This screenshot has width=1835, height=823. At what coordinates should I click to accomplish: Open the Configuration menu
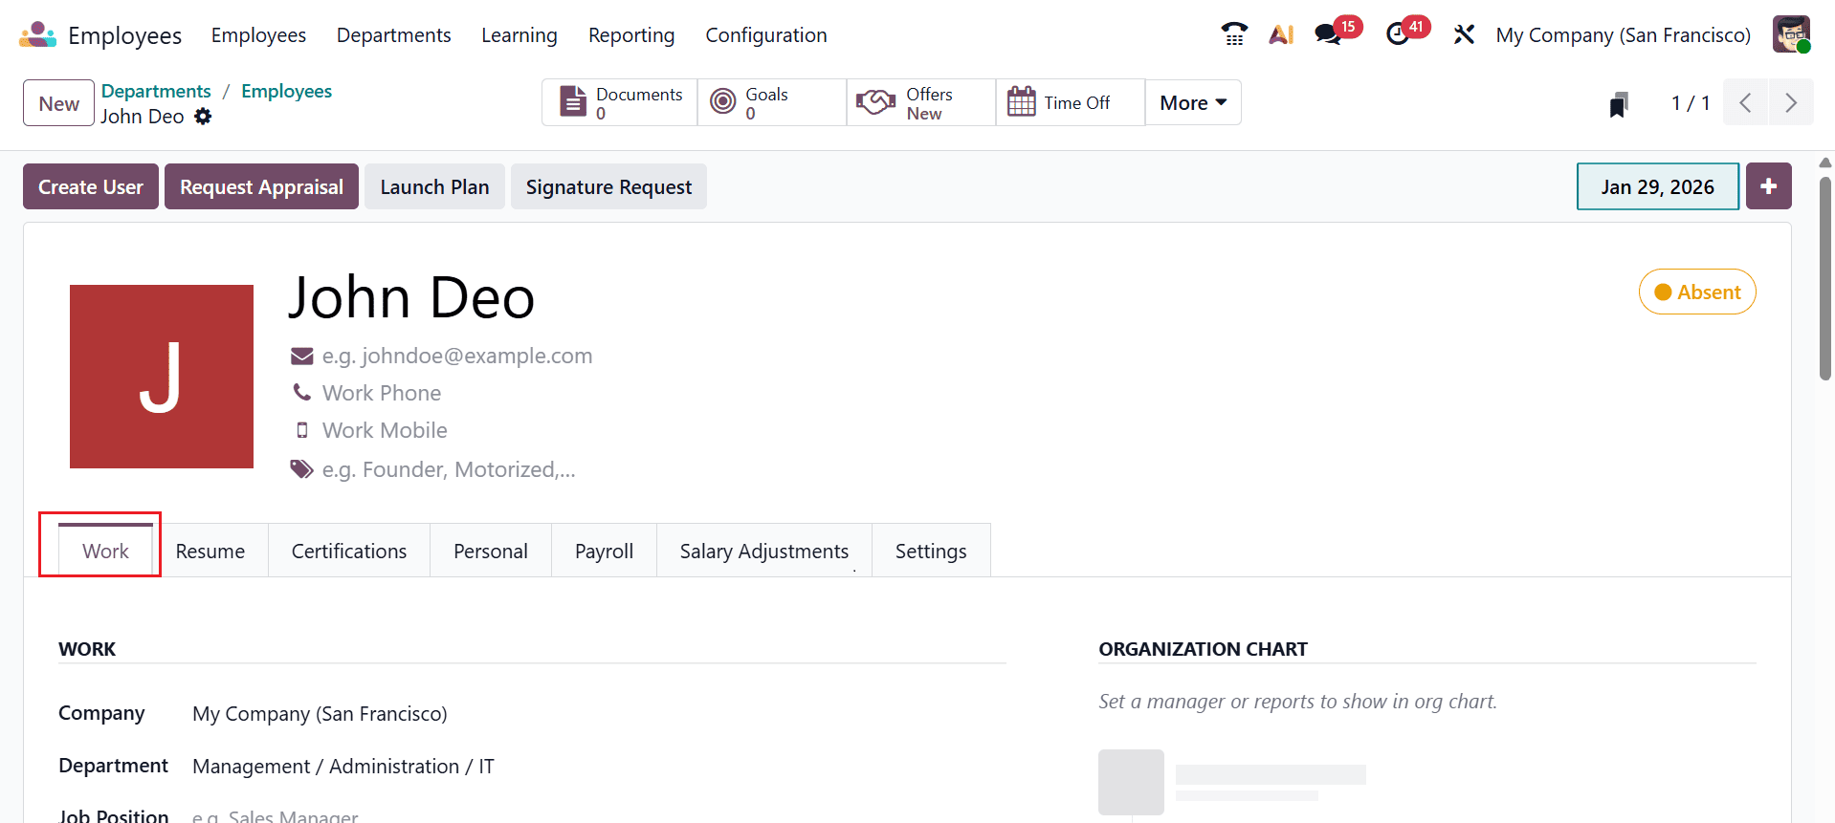point(765,35)
